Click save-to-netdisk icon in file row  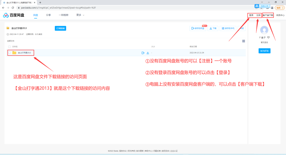pos(143,53)
